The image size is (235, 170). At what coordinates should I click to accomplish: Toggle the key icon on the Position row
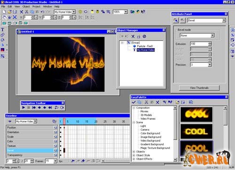click(x=55, y=128)
